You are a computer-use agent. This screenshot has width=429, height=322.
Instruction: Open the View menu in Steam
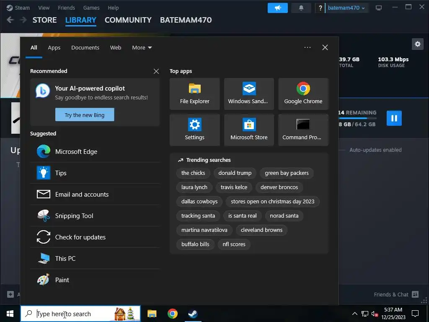point(44,8)
